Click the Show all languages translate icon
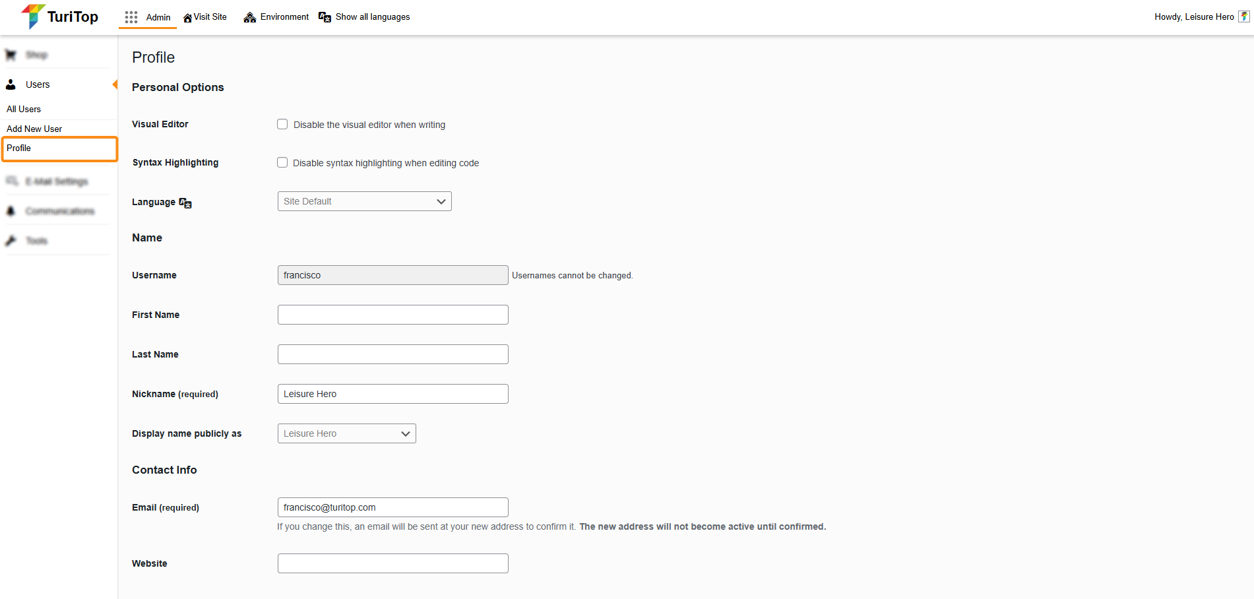 coord(325,17)
